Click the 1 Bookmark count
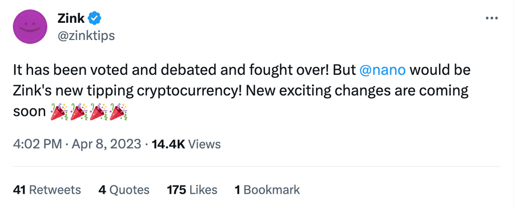This screenshot has height=209, width=514. 267,190
